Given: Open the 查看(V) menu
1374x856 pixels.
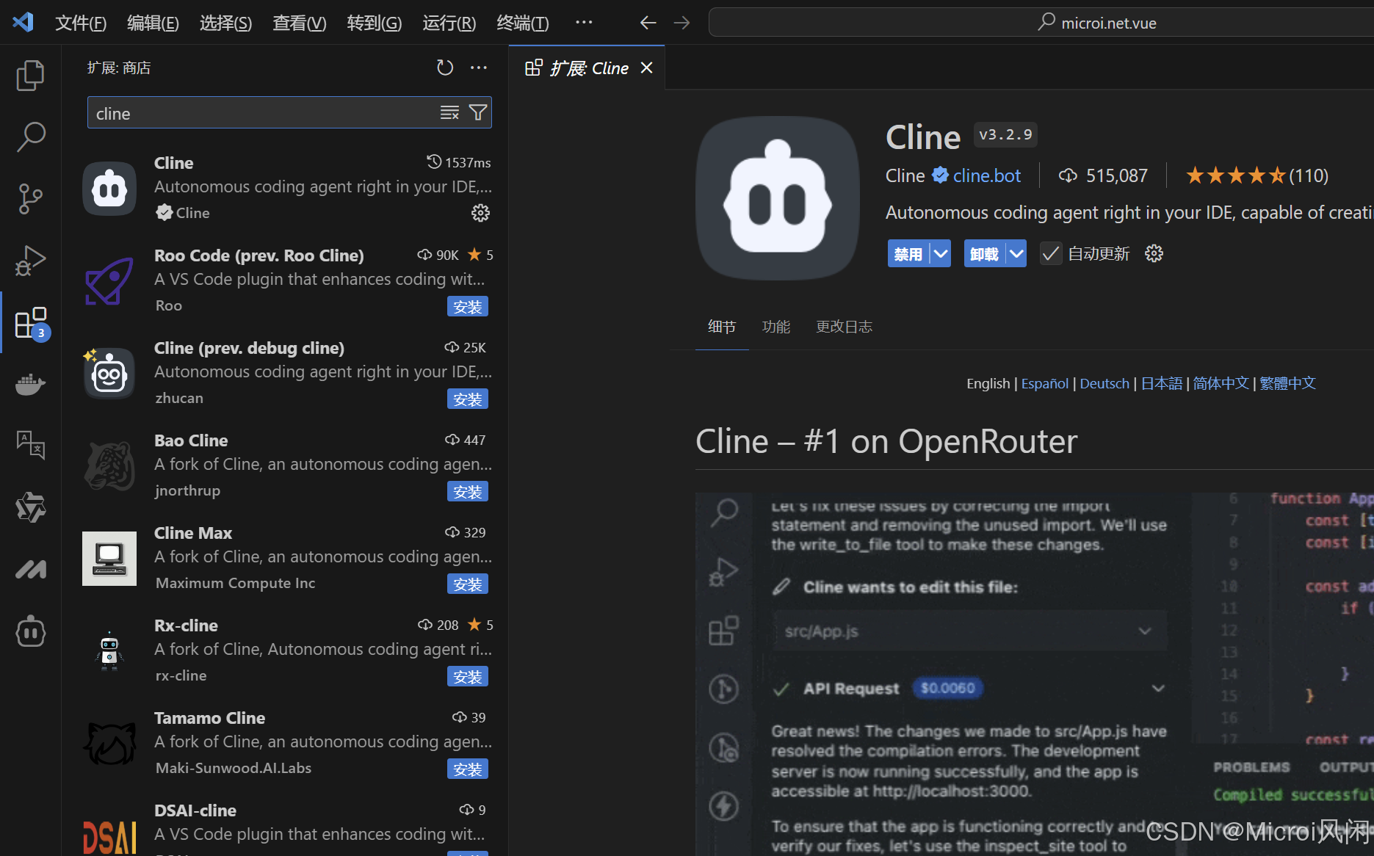Looking at the screenshot, I should 299,23.
